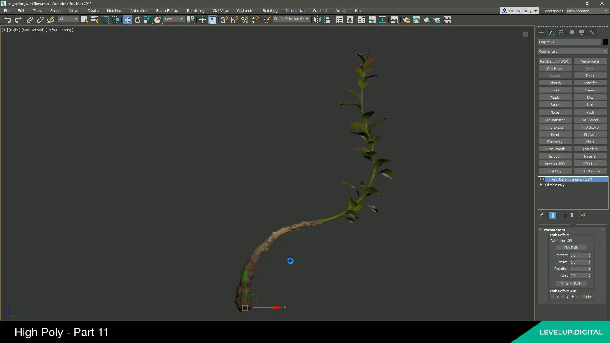
Task: Open the Patrick Gladys account dropdown
Action: coord(519,11)
